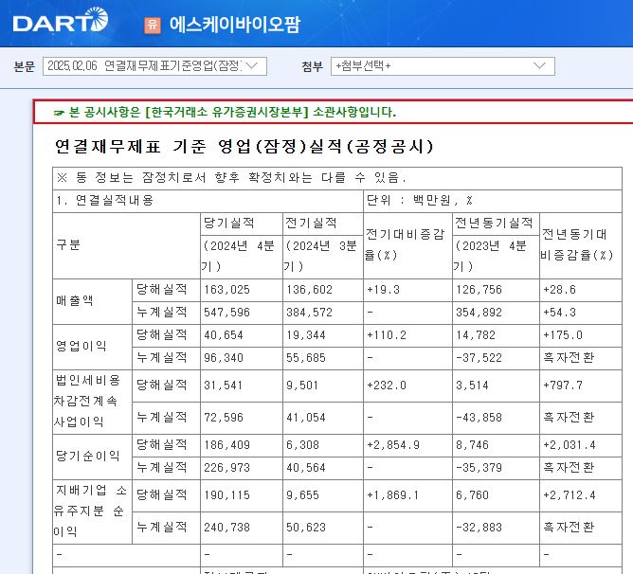Select the revenue value 136,602
This screenshot has height=574, width=633.
[x=309, y=290]
